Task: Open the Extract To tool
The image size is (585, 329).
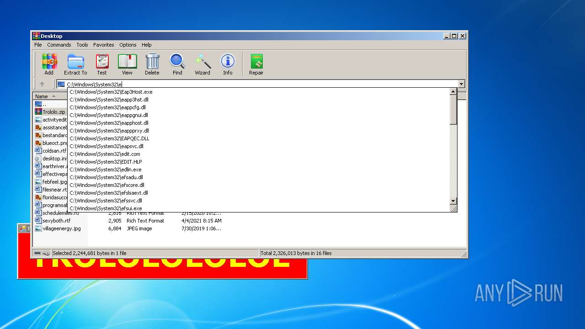Action: click(x=75, y=64)
